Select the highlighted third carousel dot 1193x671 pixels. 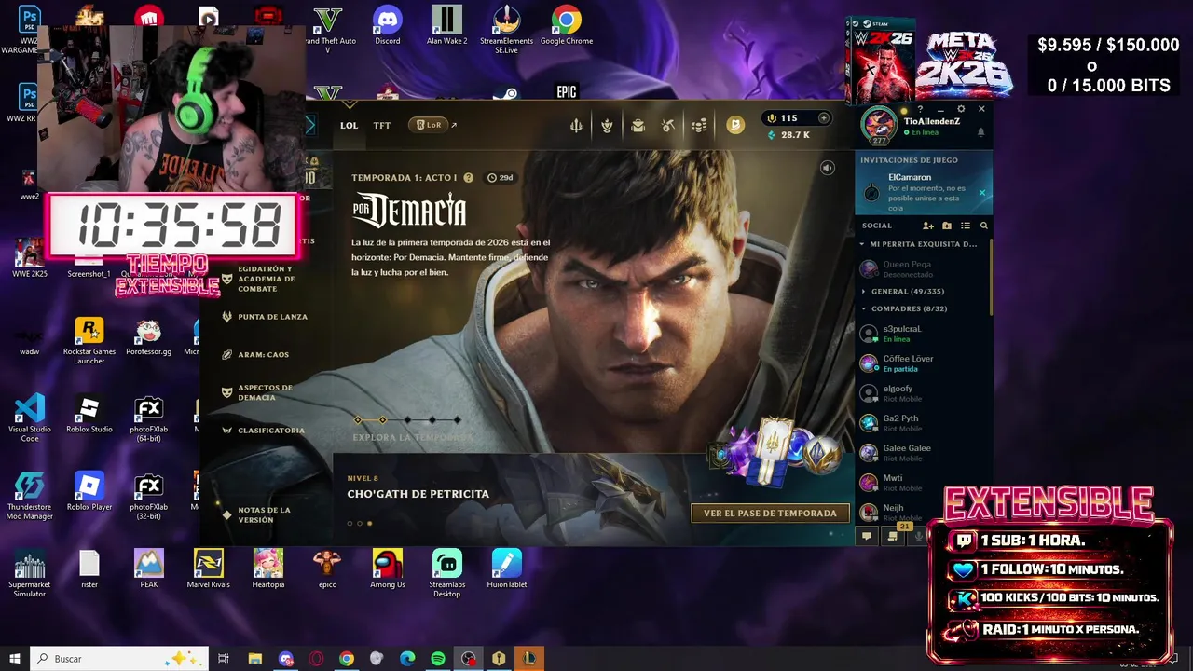click(370, 523)
